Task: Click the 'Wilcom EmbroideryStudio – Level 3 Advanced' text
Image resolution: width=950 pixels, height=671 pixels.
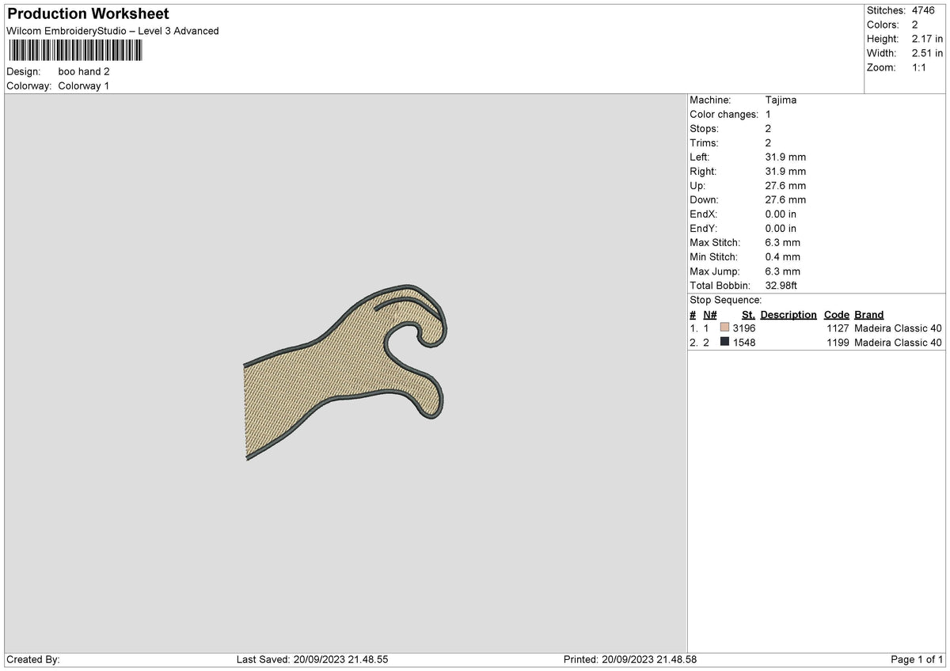Action: click(112, 31)
